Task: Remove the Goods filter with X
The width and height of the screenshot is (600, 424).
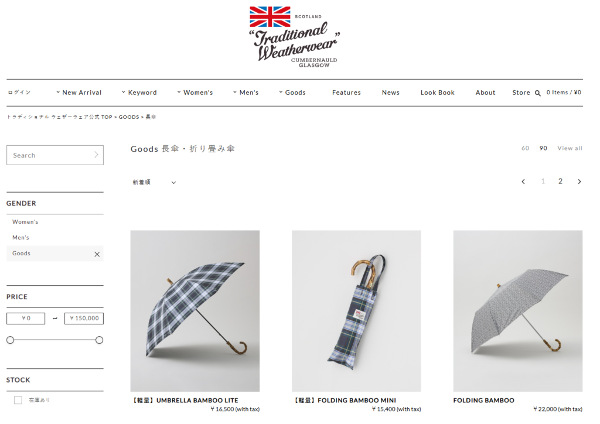Action: tap(97, 254)
